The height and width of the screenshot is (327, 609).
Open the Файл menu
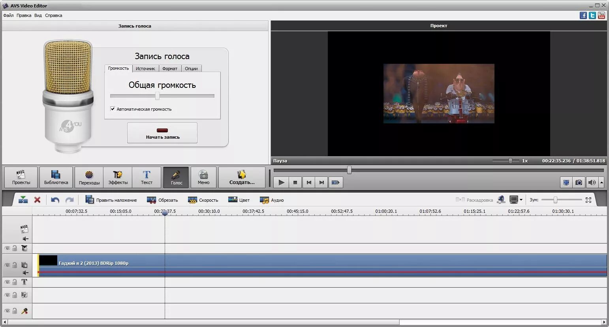[x=8, y=15]
